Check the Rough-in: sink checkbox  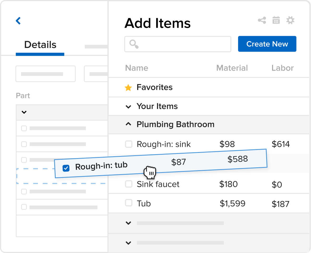[x=129, y=144]
